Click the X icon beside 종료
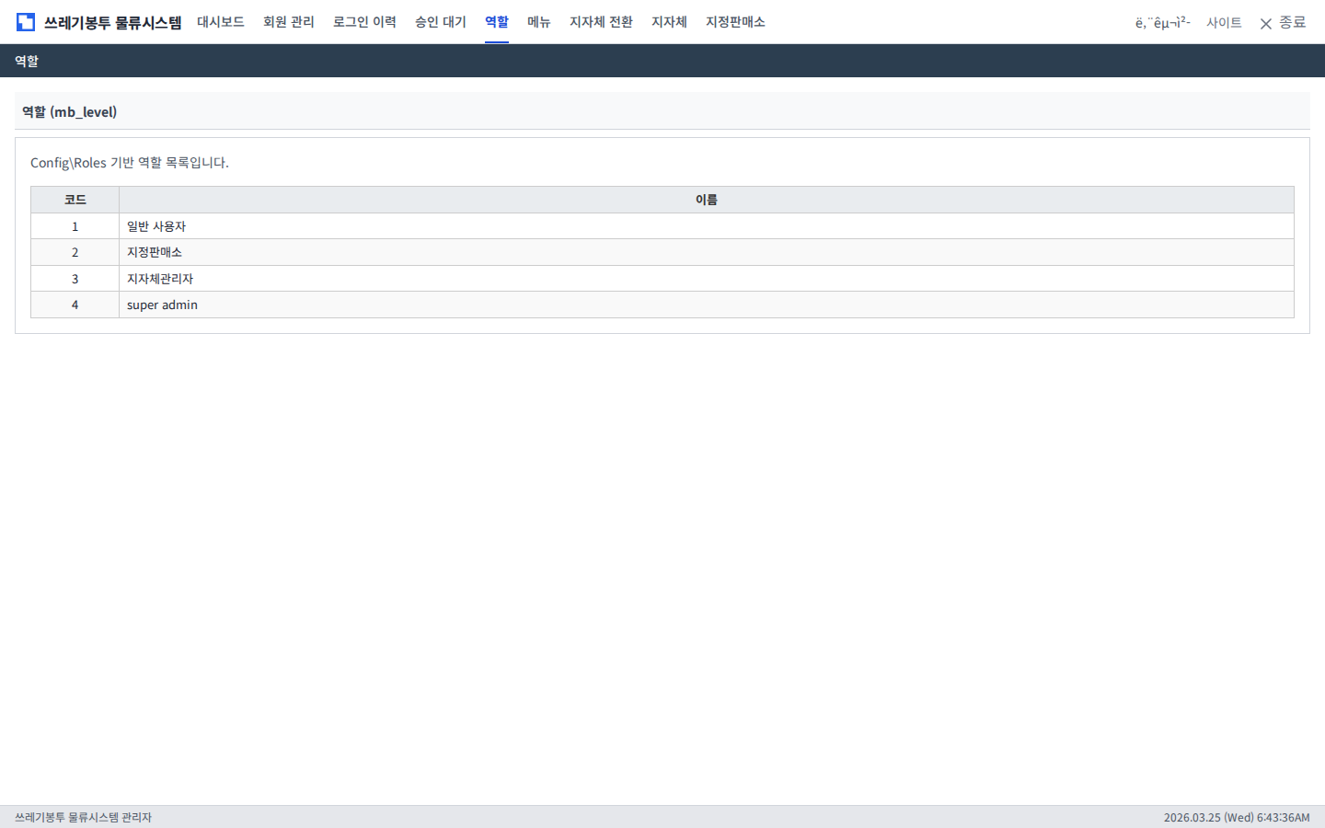 click(1266, 24)
